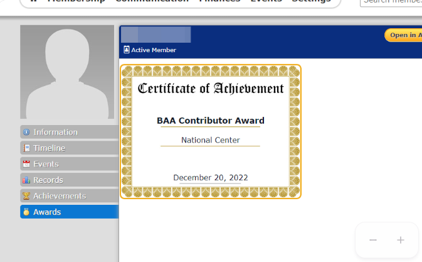Click the Search members input field
Image resolution: width=422 pixels, height=262 pixels.
[x=391, y=2]
